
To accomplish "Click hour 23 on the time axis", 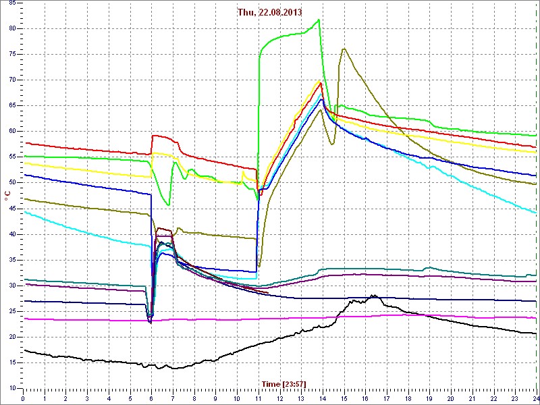I will pos(515,398).
